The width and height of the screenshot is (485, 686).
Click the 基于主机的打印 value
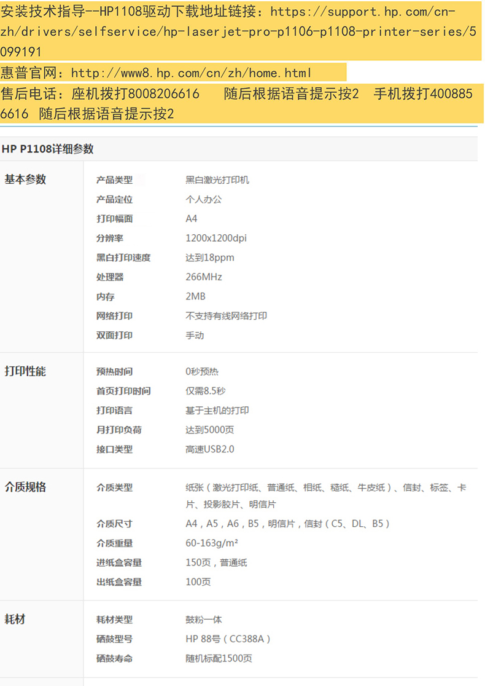point(217,411)
